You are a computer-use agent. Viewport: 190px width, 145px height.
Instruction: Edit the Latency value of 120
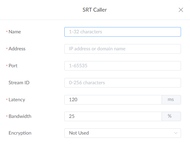click(x=113, y=100)
